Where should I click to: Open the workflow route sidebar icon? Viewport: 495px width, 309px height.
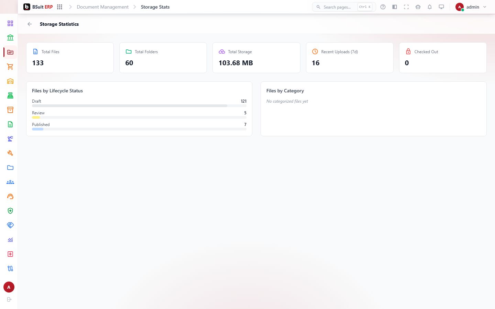tap(10, 268)
